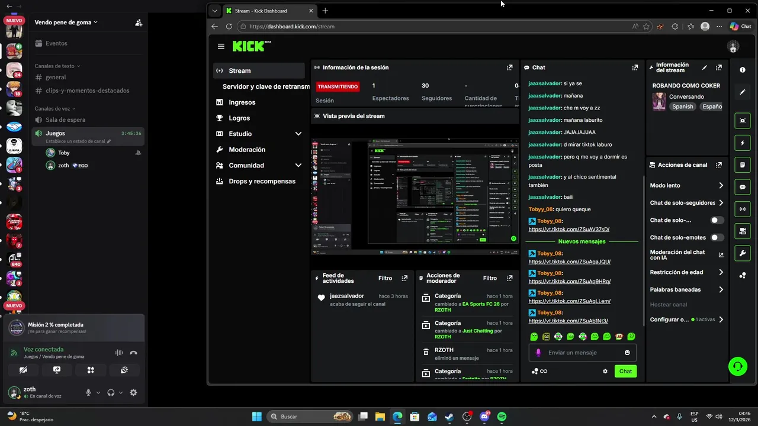The image size is (758, 426).
Task: Open Spotify from the taskbar
Action: pyautogui.click(x=502, y=417)
